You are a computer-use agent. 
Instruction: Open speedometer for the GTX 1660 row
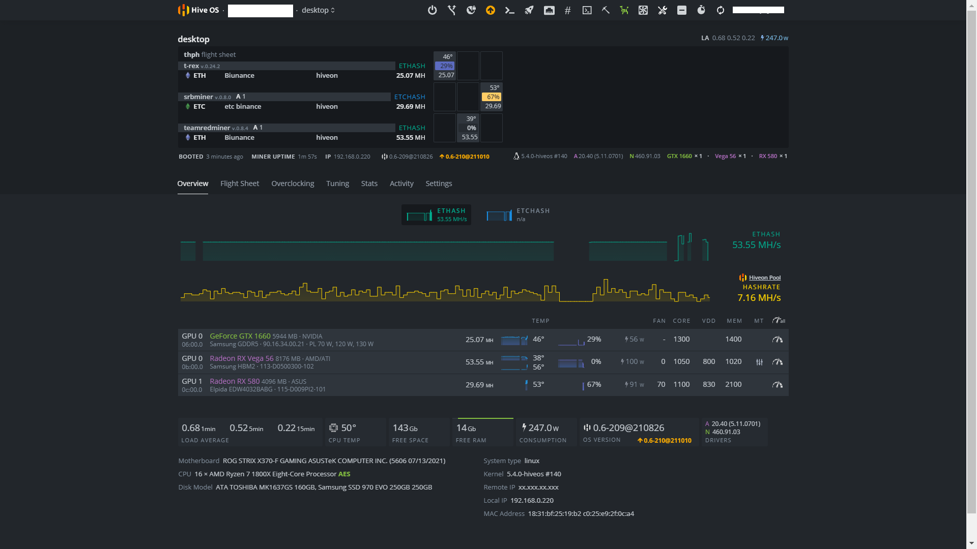coord(778,340)
